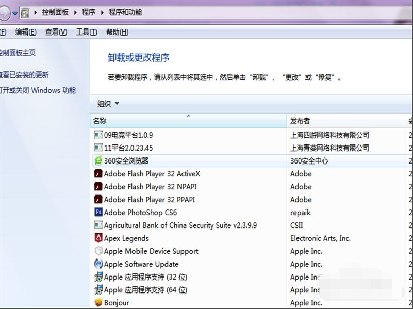
Task: Select the Adobe PhotoShop CS6 icon
Action: coord(98,213)
